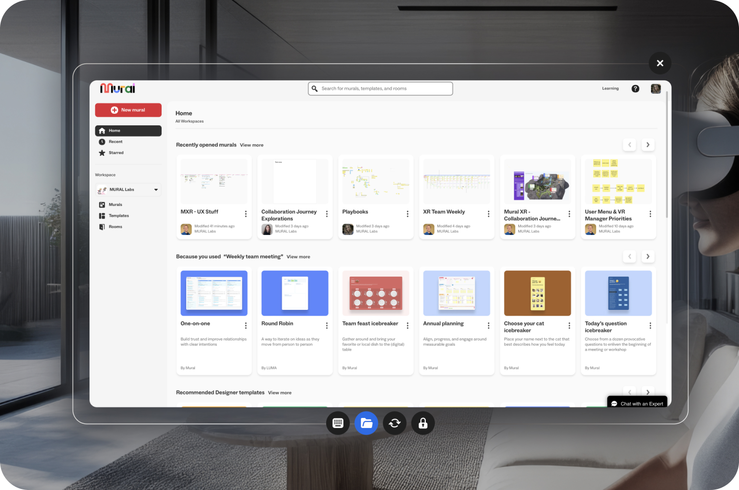739x490 pixels.
Task: Click View more for Recently opened murals
Action: tap(252, 145)
